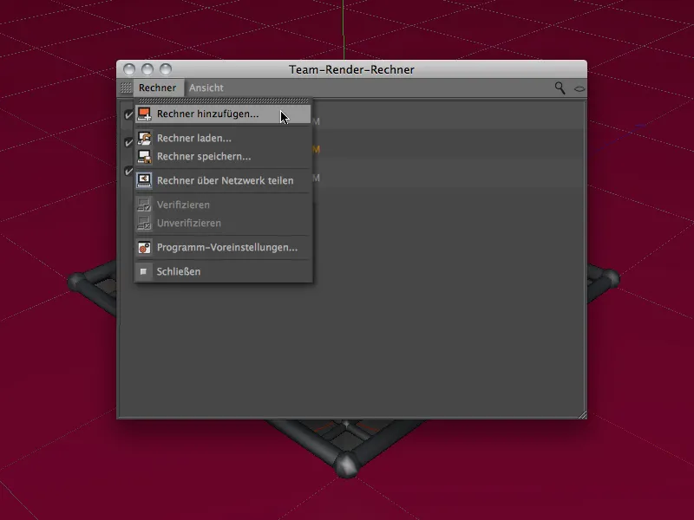Choose Rechner hinzufügen... menu entry
This screenshot has height=520, width=694.
(223, 114)
